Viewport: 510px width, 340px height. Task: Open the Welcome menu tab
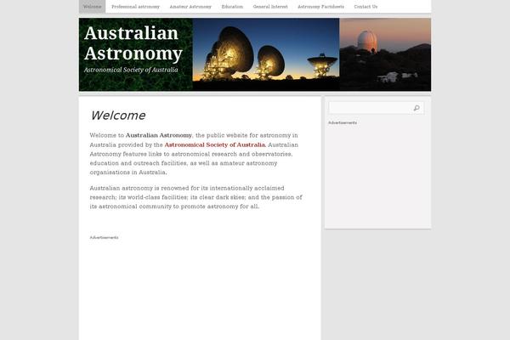tap(92, 7)
